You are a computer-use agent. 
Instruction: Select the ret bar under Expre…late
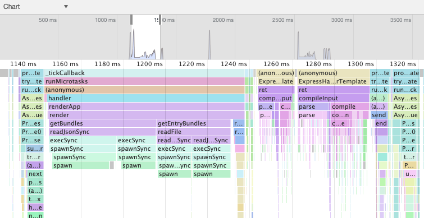[x=276, y=90]
